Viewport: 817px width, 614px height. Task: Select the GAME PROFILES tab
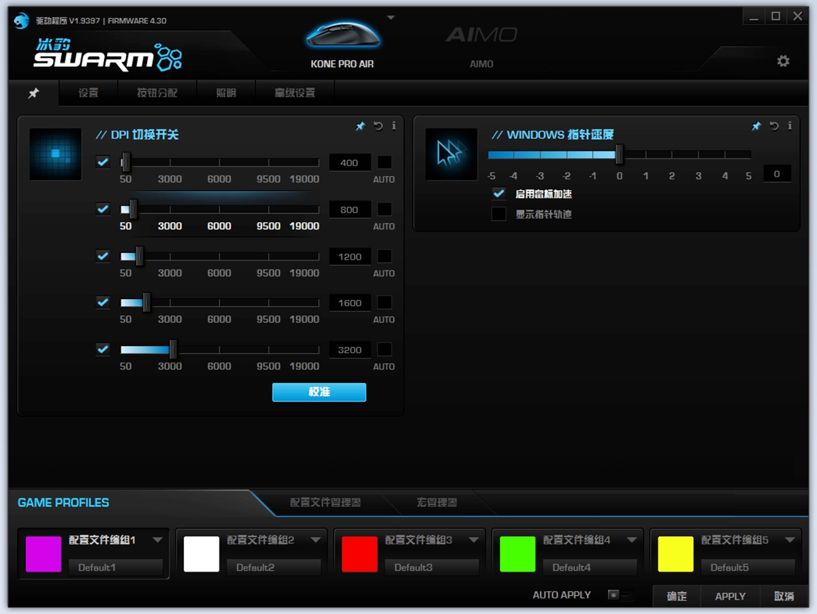(63, 502)
